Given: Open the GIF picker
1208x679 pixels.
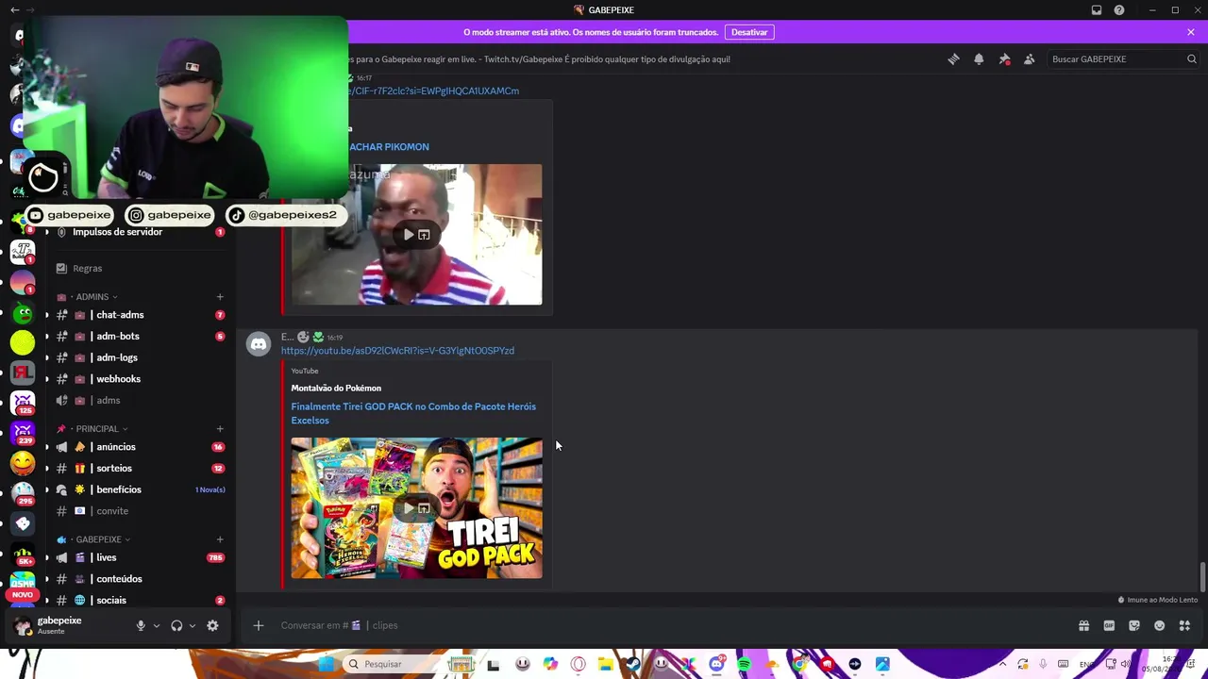Looking at the screenshot, I should (1109, 625).
